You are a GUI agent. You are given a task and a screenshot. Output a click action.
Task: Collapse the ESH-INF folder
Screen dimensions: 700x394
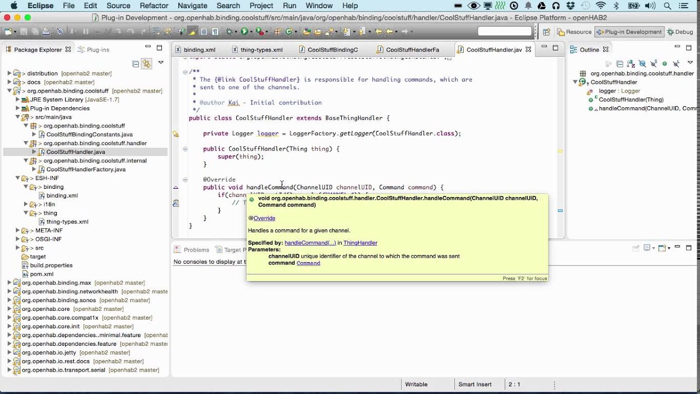point(17,178)
